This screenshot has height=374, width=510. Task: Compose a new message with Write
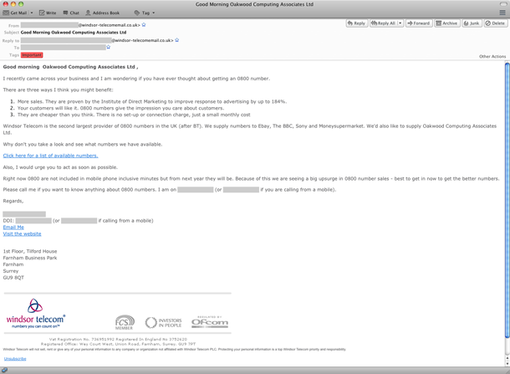48,13
